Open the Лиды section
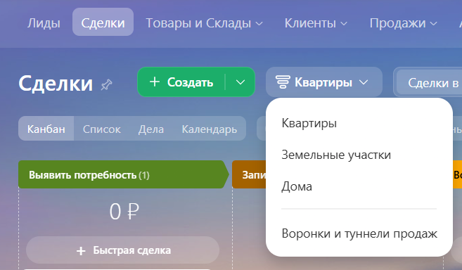Image resolution: width=462 pixels, height=270 pixels. (44, 23)
